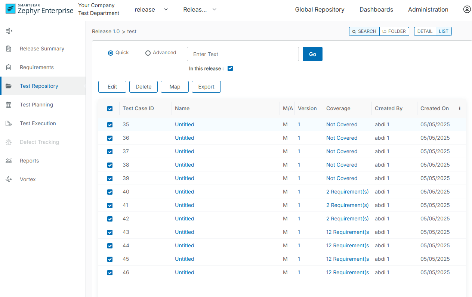472x297 pixels.
Task: Toggle the select-all header checkbox
Action: [110, 109]
